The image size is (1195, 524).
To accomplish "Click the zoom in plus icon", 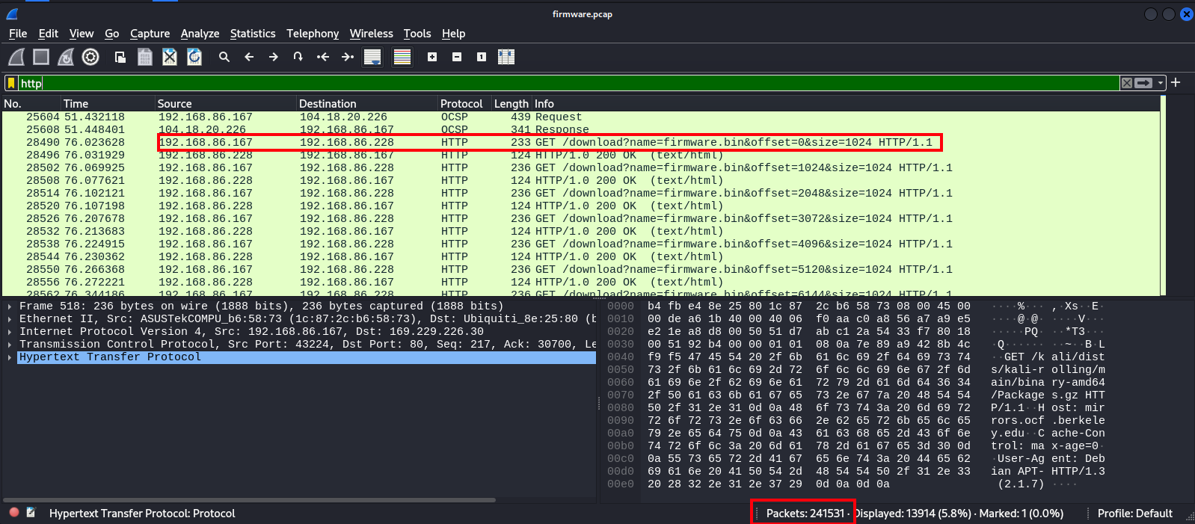I will point(432,57).
